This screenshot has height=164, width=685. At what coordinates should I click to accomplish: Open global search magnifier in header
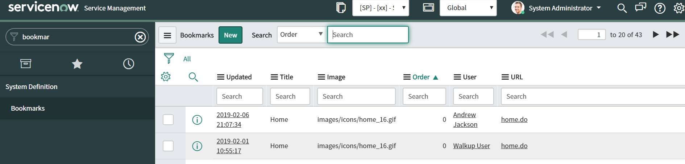[622, 8]
